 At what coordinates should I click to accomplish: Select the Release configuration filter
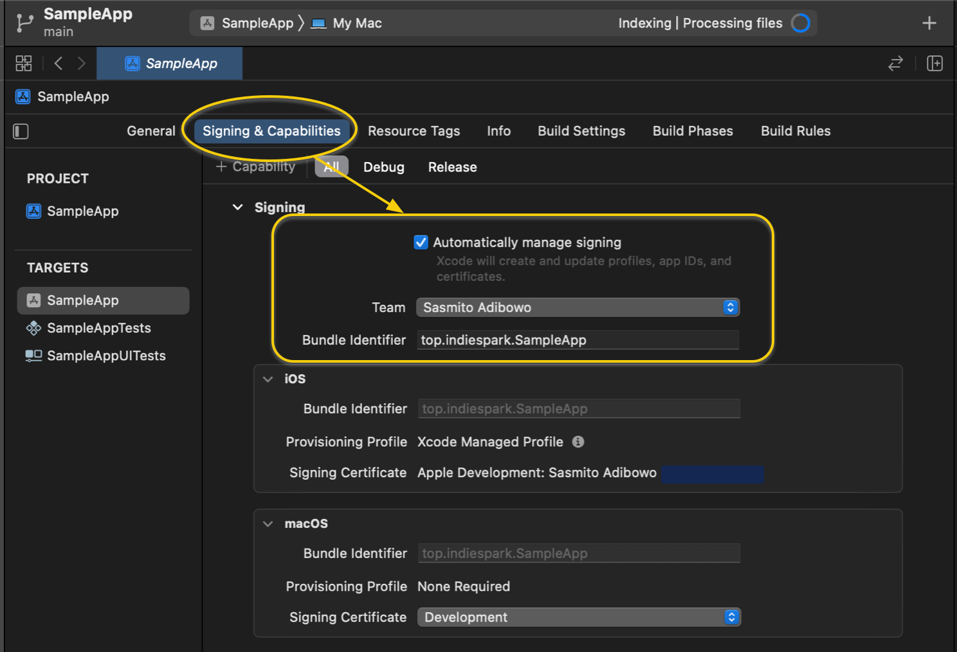tap(453, 167)
